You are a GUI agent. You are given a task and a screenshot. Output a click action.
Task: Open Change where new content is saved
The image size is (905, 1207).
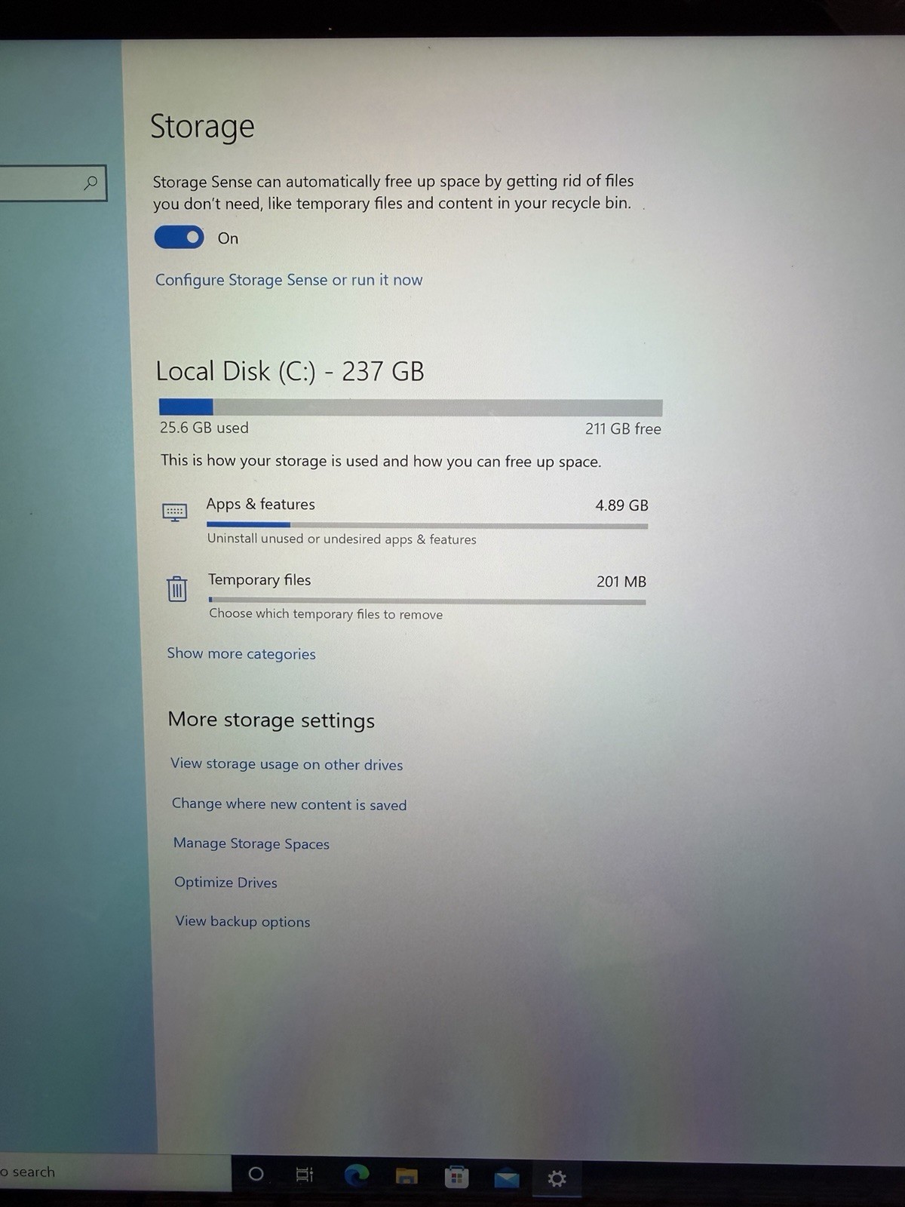[289, 804]
